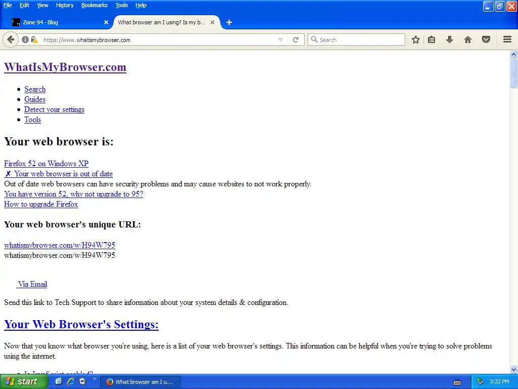
Task: Open the Guides link
Action: click(x=35, y=99)
